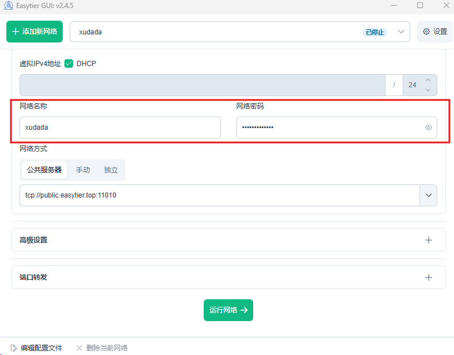
Task: Click the 网络密码 password field
Action: [x=328, y=128]
